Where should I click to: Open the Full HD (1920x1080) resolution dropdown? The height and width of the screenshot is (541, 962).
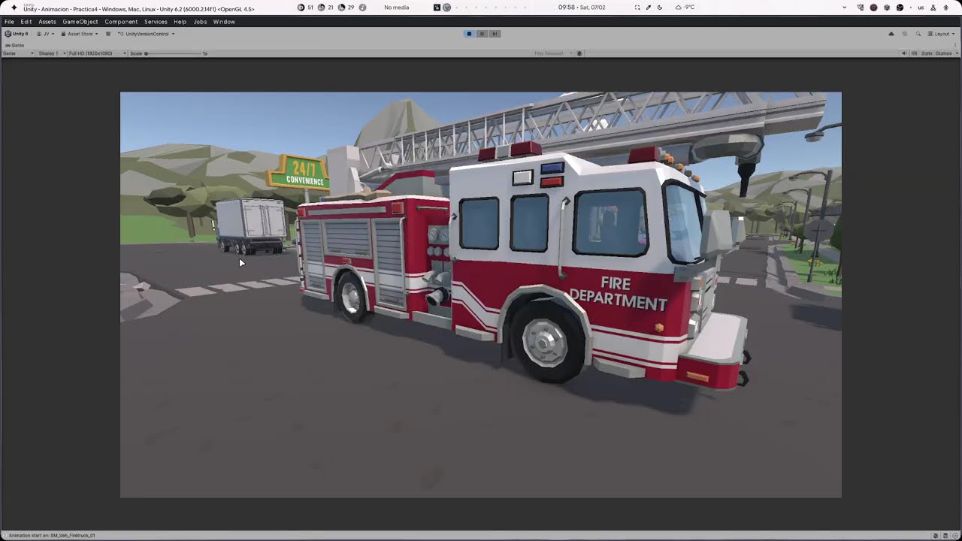[x=97, y=53]
